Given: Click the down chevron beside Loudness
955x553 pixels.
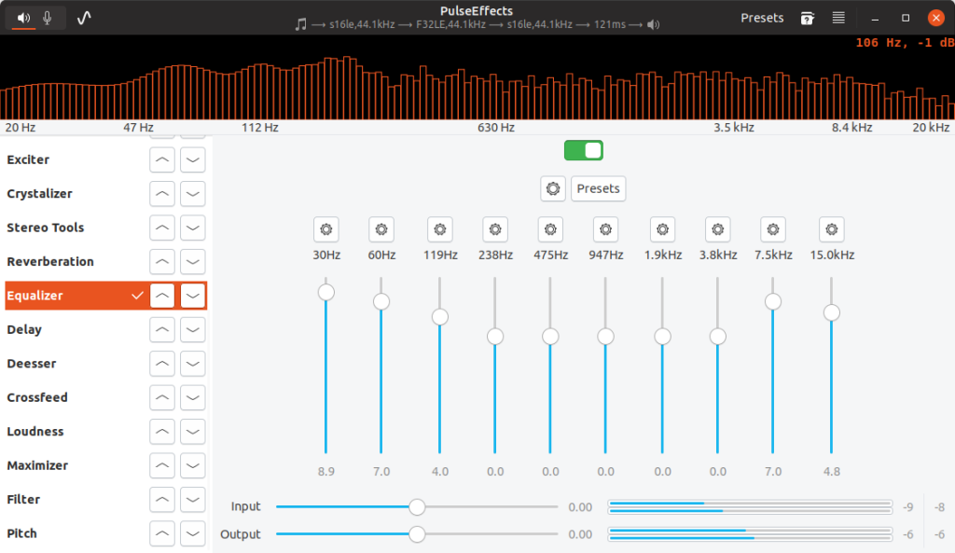Looking at the screenshot, I should pos(193,432).
